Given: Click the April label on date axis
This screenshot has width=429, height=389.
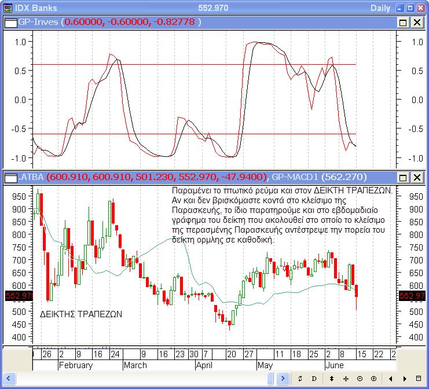Looking at the screenshot, I should point(204,365).
